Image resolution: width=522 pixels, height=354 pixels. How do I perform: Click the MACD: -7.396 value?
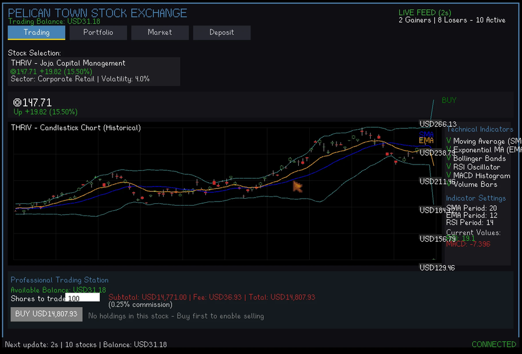click(468, 244)
